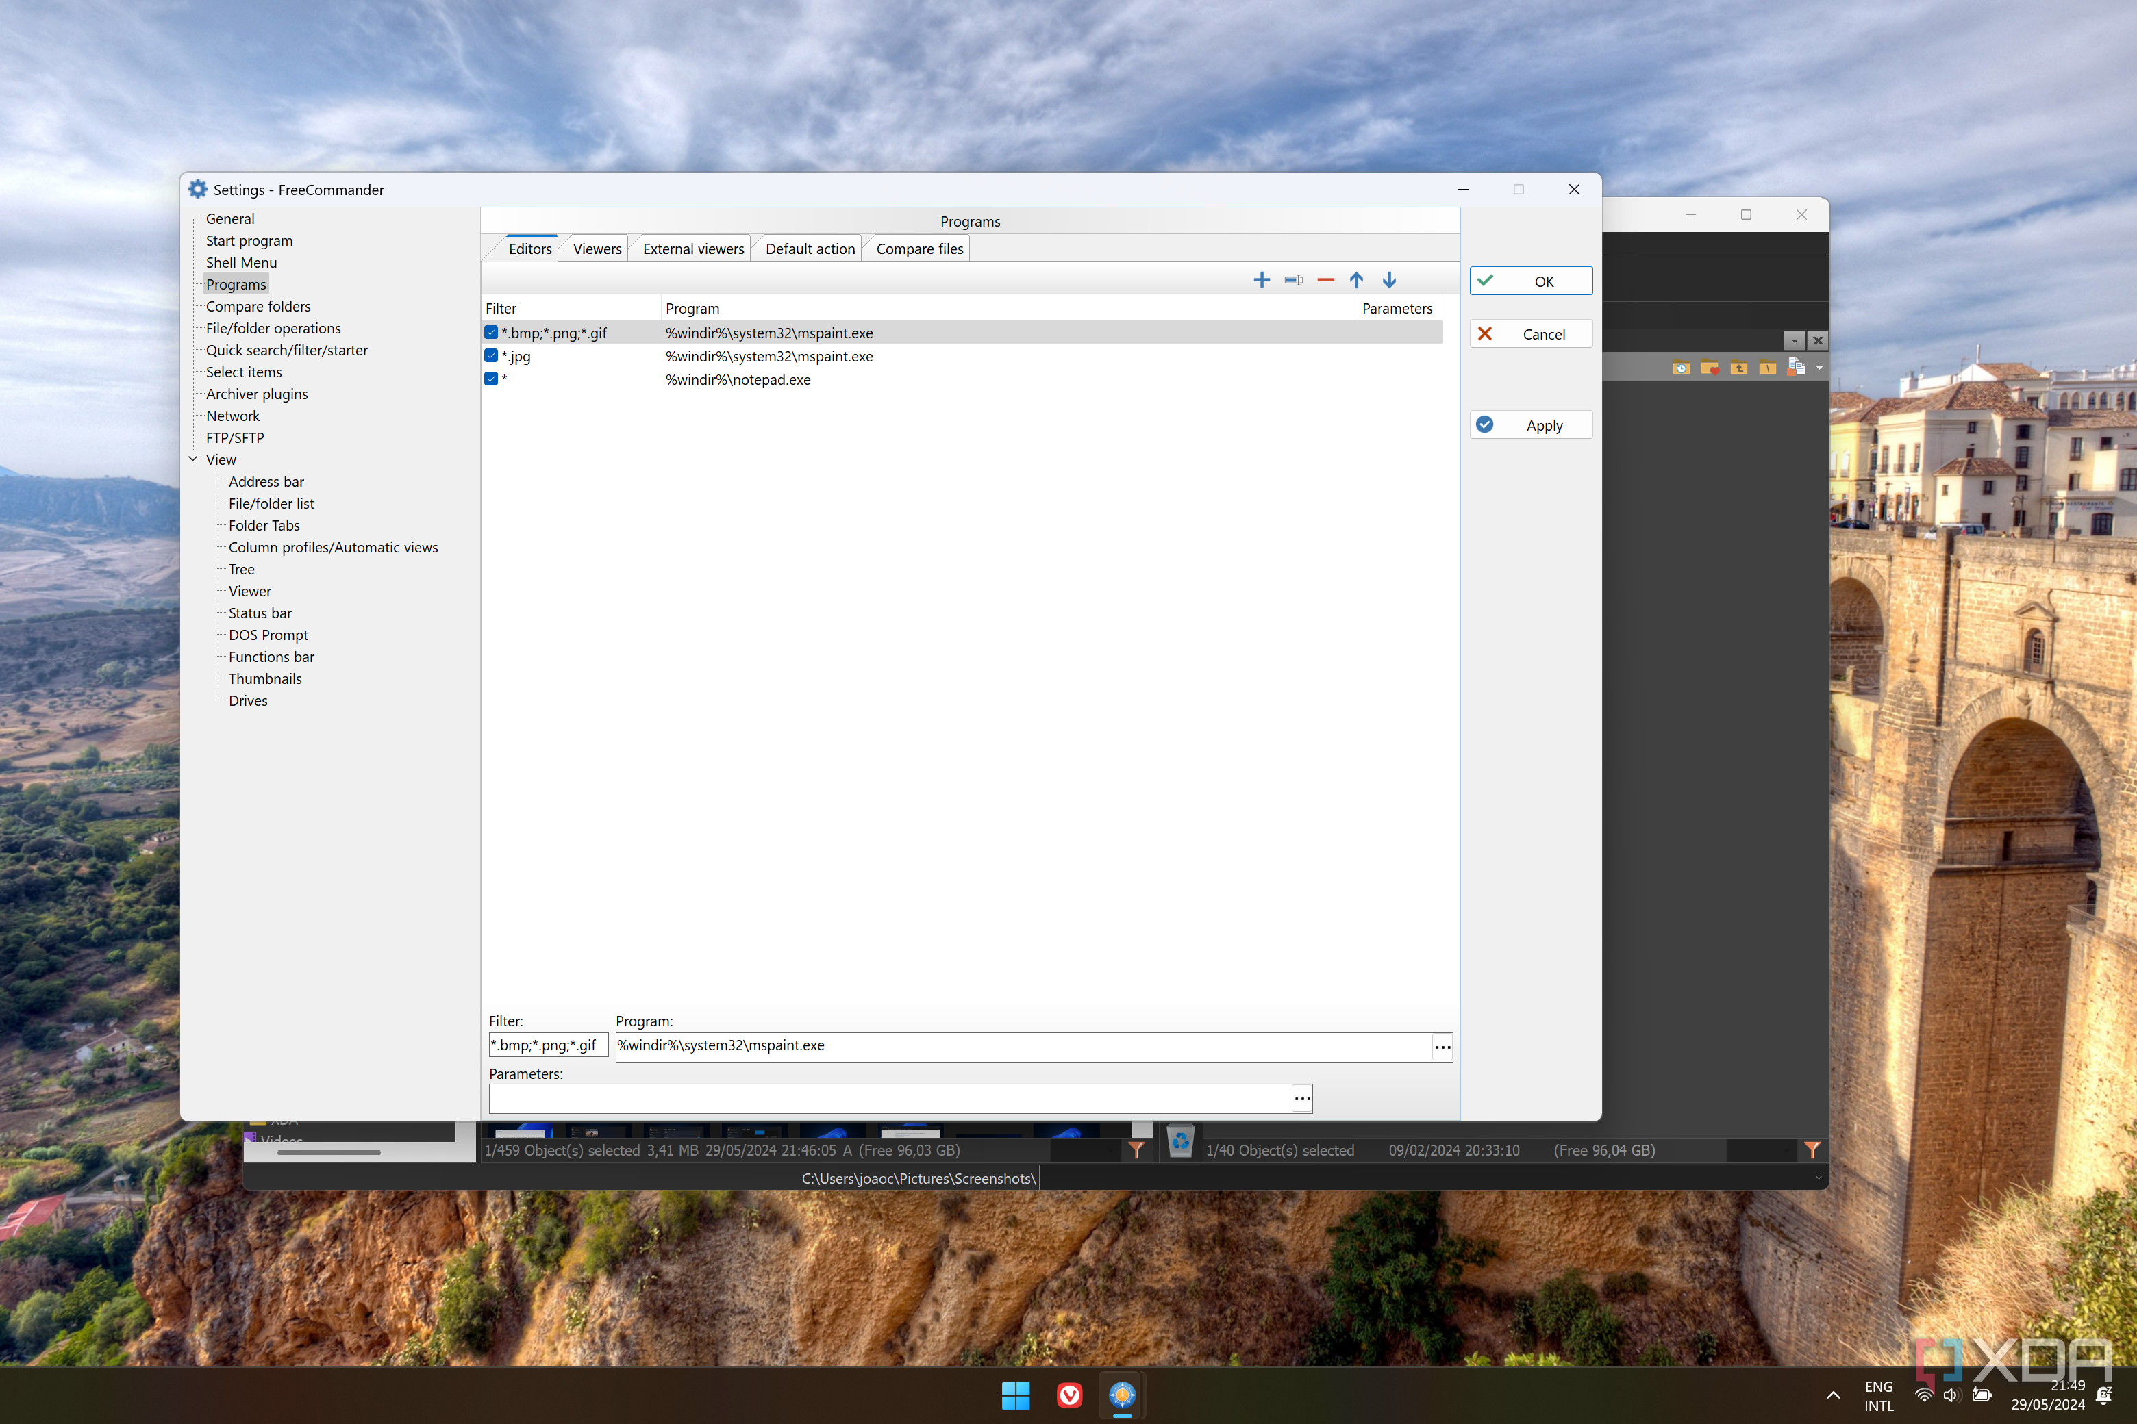Open parameters picker ellipsis button
Viewport: 2137px width, 1424px height.
click(x=1302, y=1099)
